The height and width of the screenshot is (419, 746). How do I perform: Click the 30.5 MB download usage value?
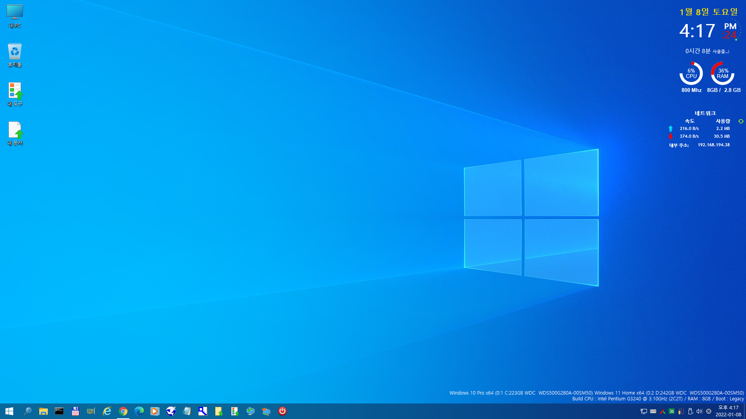click(722, 136)
